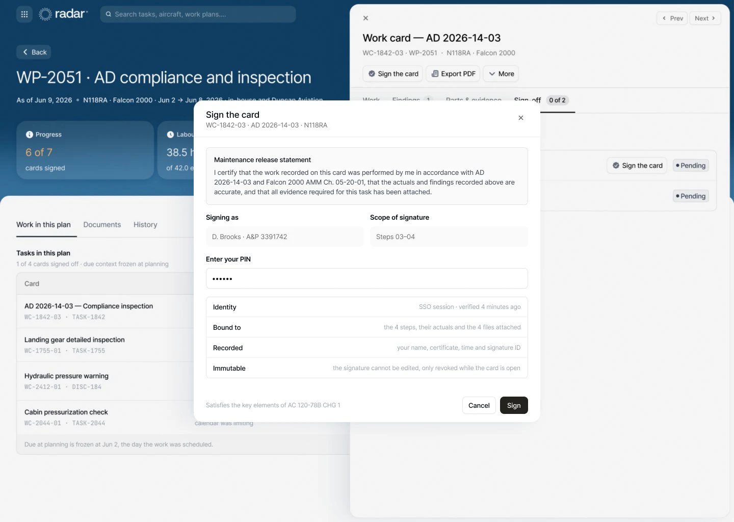Click Sign the card beside Pending
The height and width of the screenshot is (522, 734).
click(x=637, y=166)
